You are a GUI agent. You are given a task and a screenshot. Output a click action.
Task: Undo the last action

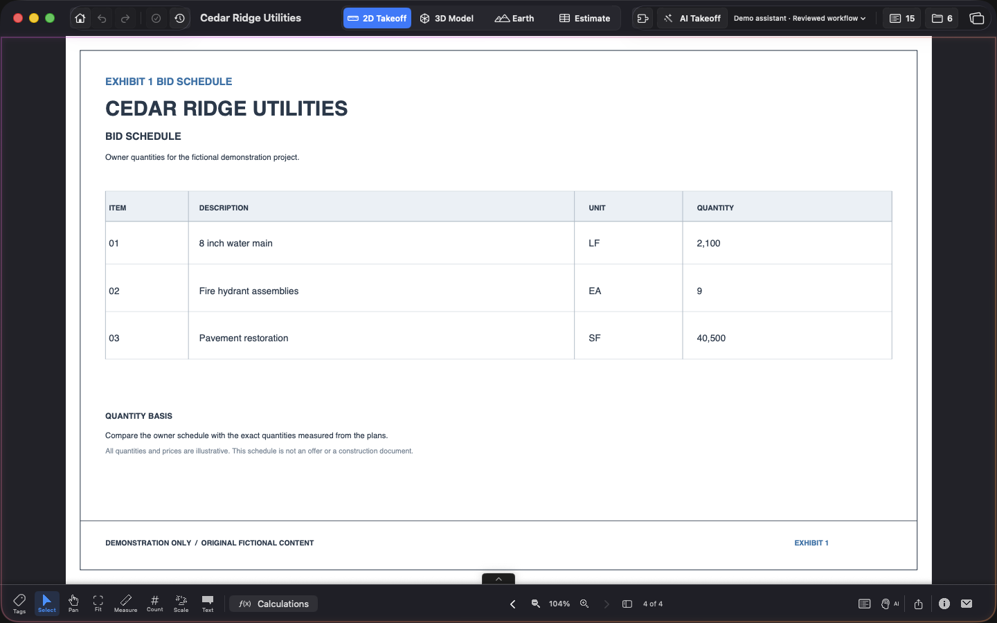click(x=102, y=19)
